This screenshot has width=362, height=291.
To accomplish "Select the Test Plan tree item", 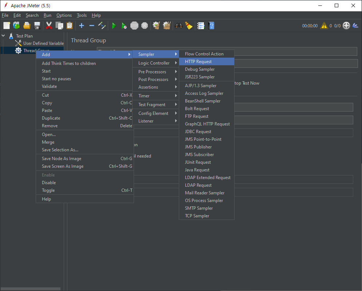I will click(24, 36).
